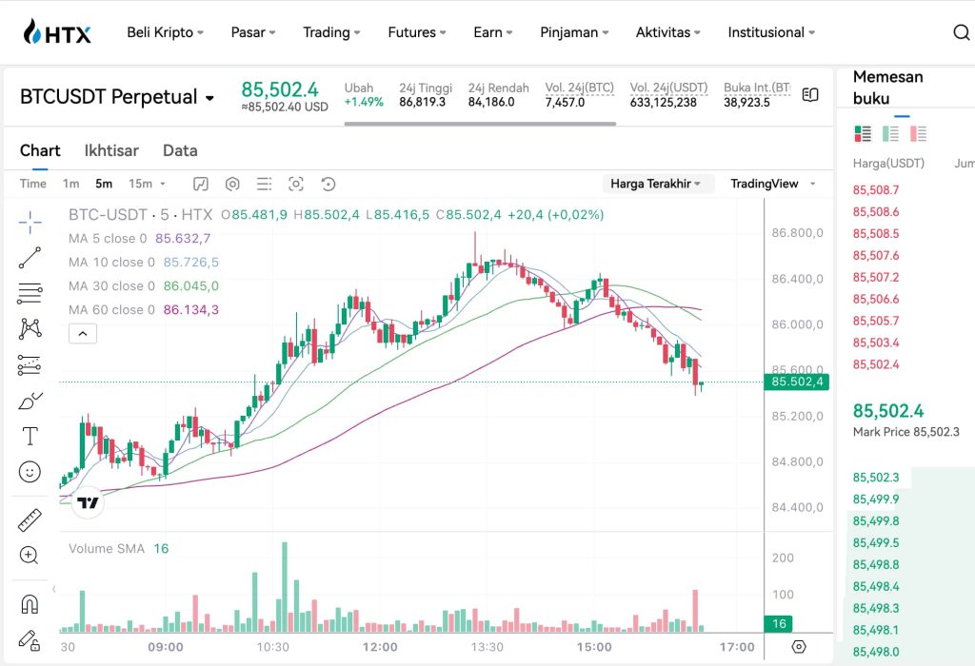
Task: Select the Text annotation tool
Action: click(30, 437)
